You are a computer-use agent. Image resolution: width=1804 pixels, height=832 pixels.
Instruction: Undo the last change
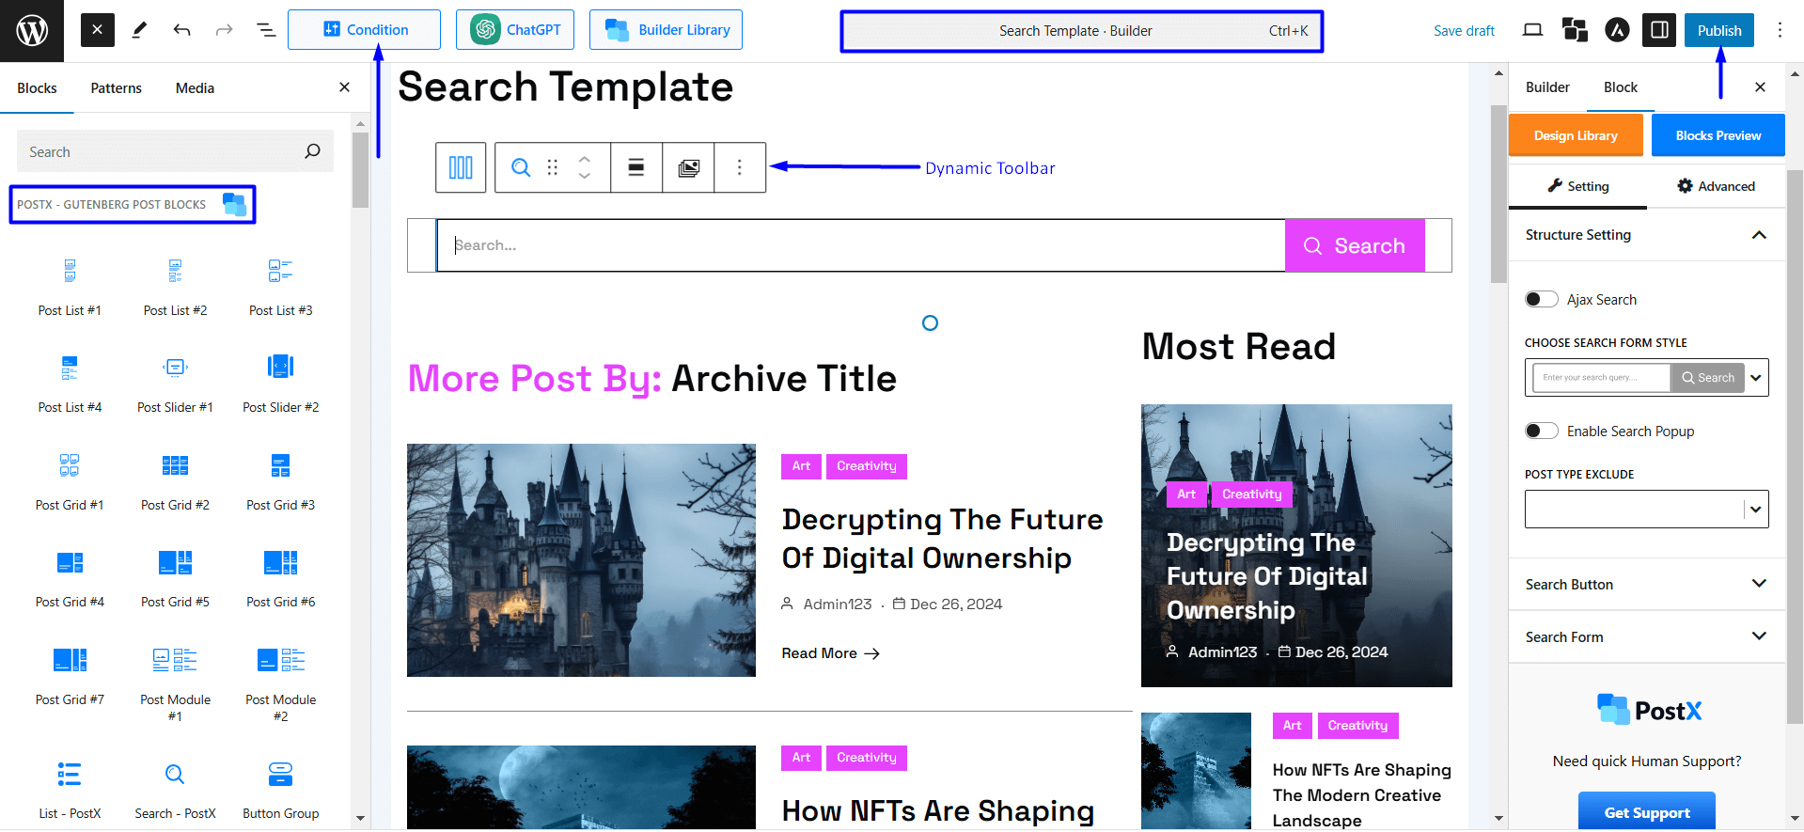tap(181, 30)
